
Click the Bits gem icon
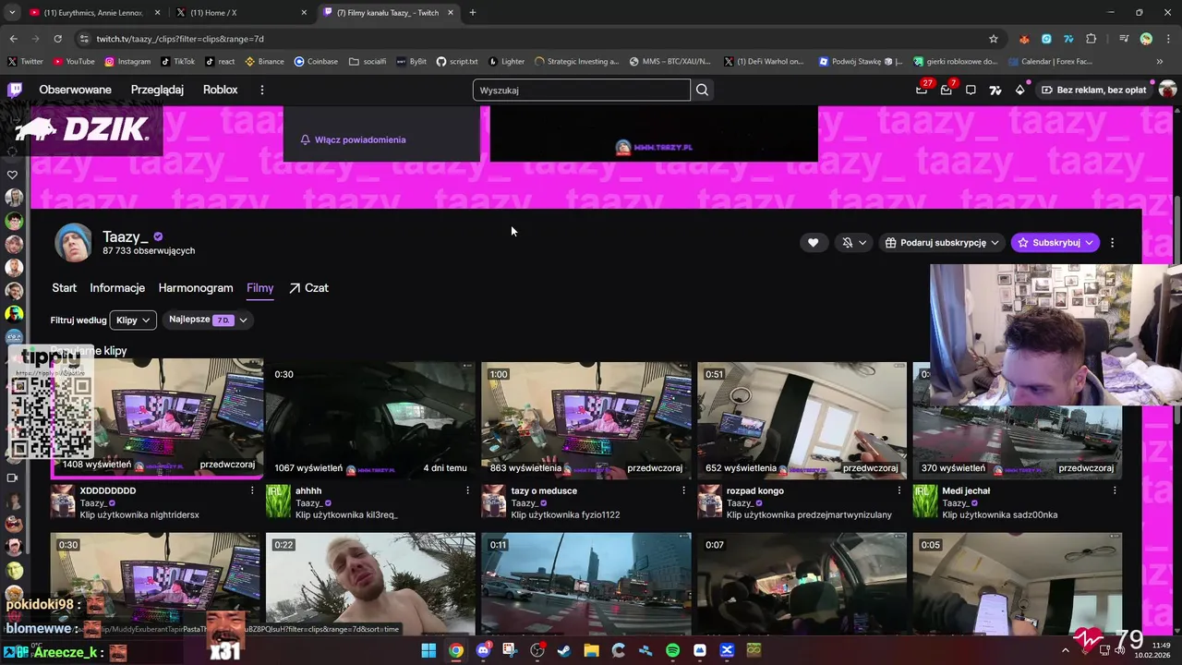(x=1019, y=90)
